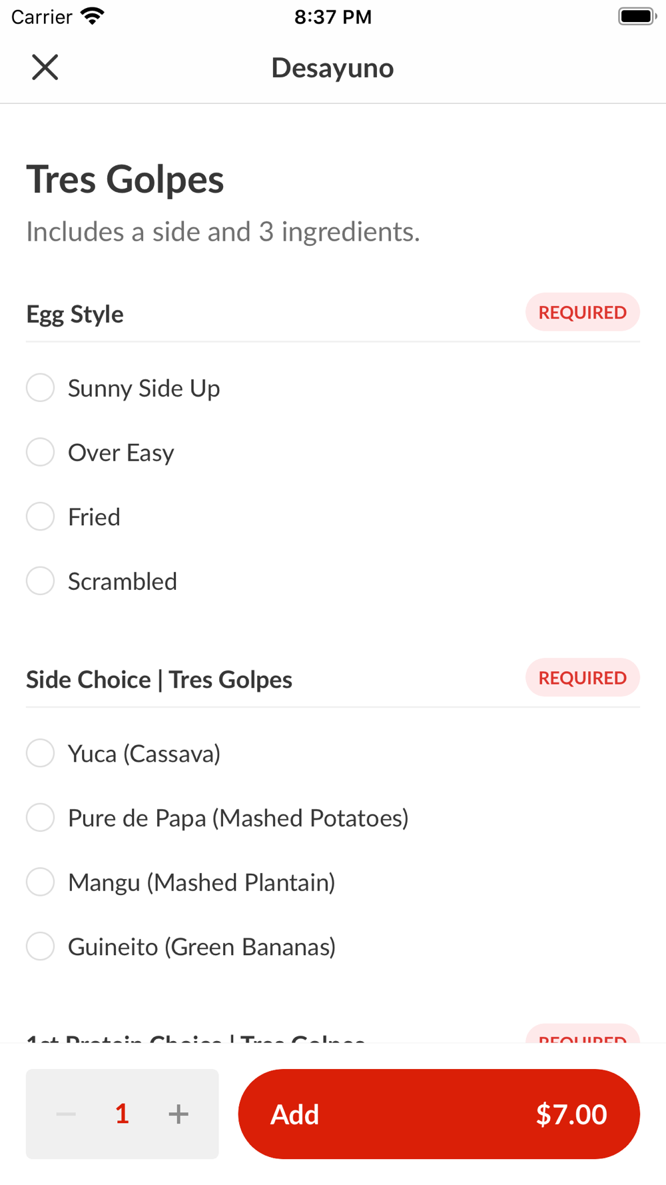
Task: Add item to order for $7.00
Action: pos(439,1114)
